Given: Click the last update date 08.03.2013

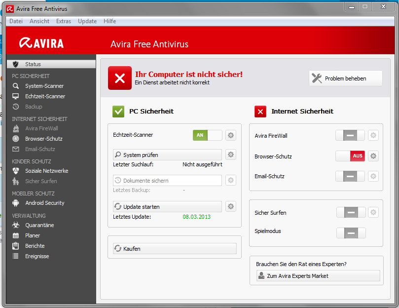Looking at the screenshot, I should (196, 217).
